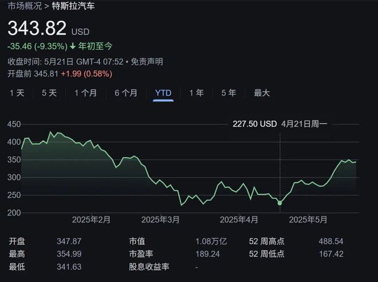This screenshot has width=378, height=282.
Task: Click the 2025年3月 label on chart axis
Action: pos(160,220)
